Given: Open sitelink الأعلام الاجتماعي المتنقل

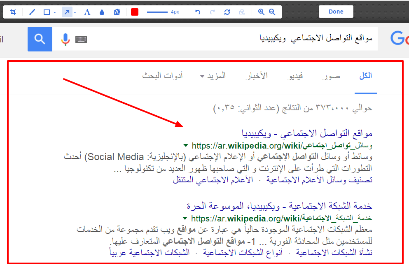Looking at the screenshot, I should tap(213, 180).
